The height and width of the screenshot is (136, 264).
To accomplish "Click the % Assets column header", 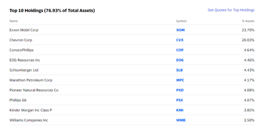I will pyautogui.click(x=248, y=21).
